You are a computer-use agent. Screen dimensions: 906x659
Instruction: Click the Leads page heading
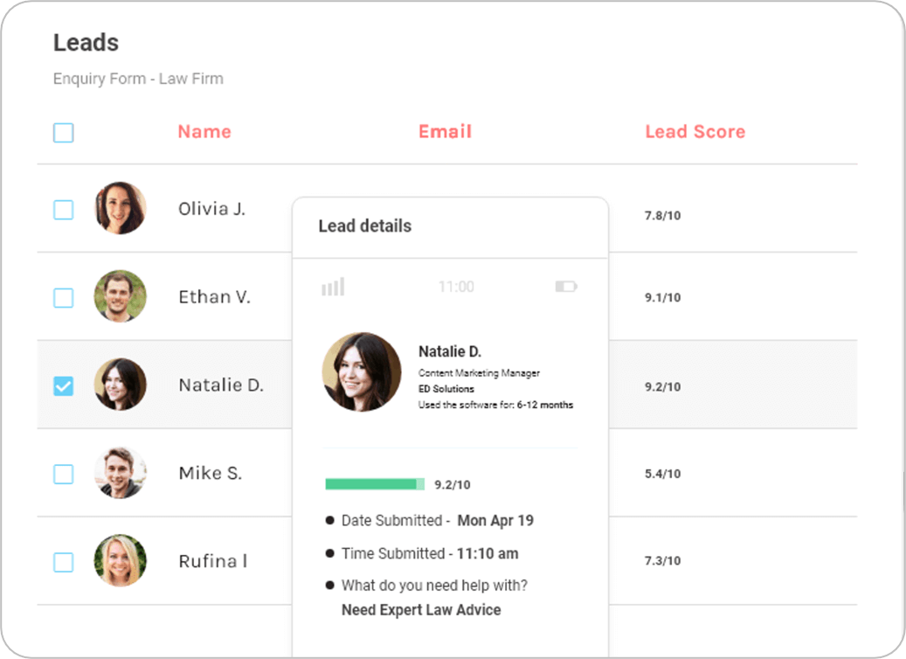86,43
